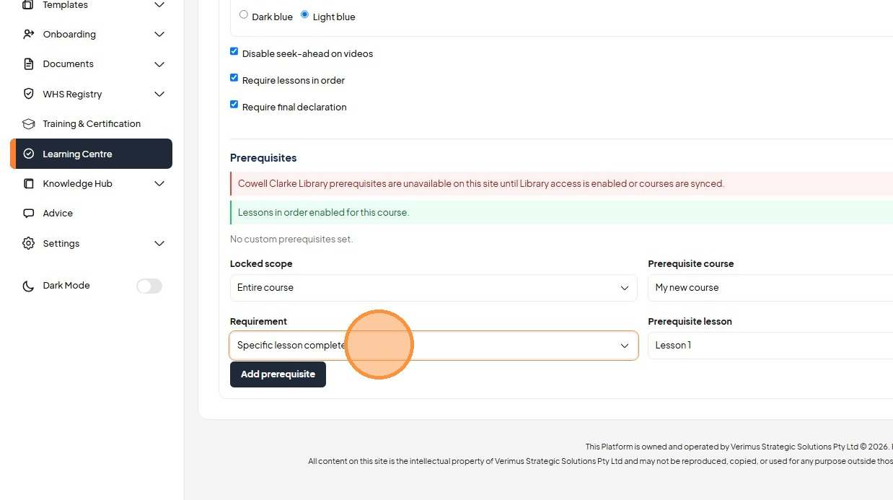Click the Learning Centre checkmark circle icon

click(29, 154)
